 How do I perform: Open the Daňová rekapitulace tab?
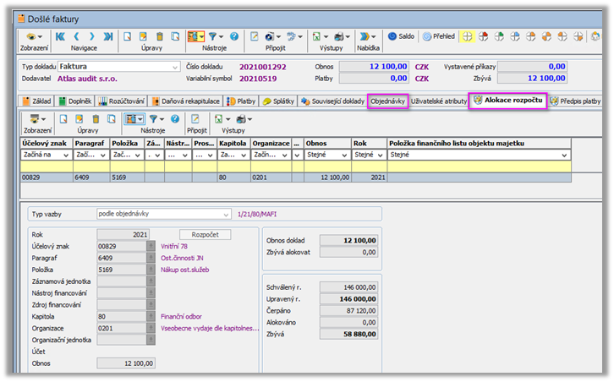186,101
